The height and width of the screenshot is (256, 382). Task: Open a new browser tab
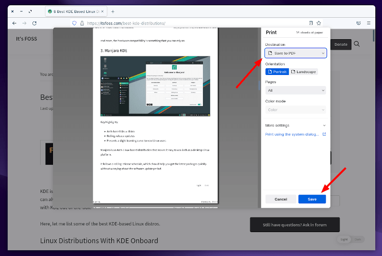click(113, 11)
